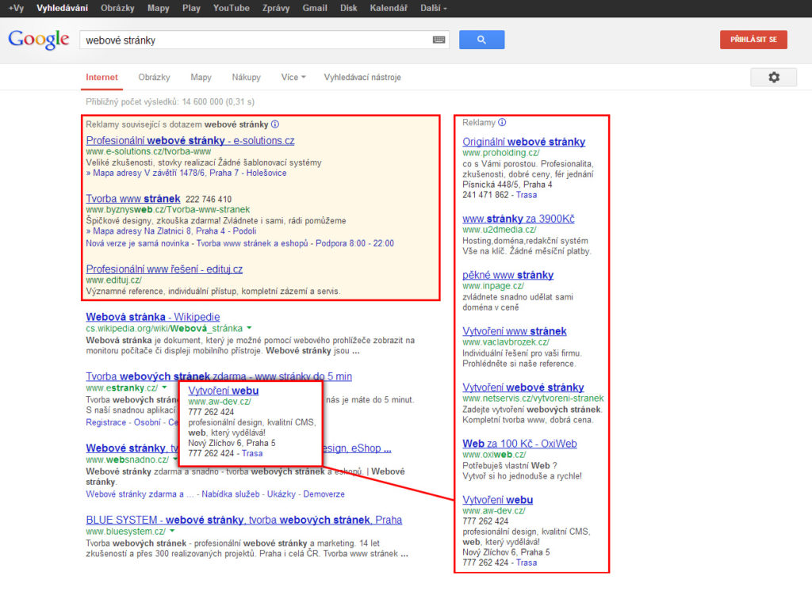Image resolution: width=812 pixels, height=614 pixels.
Task: Open the Další menu in top bar
Action: click(434, 8)
